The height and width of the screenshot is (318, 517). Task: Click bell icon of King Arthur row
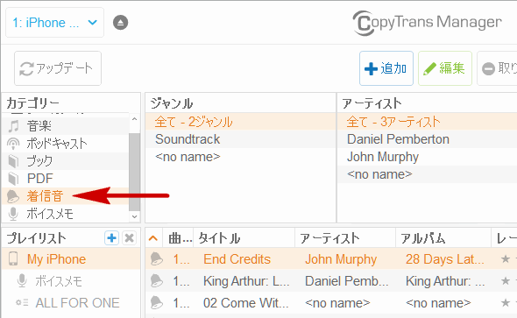tap(157, 281)
